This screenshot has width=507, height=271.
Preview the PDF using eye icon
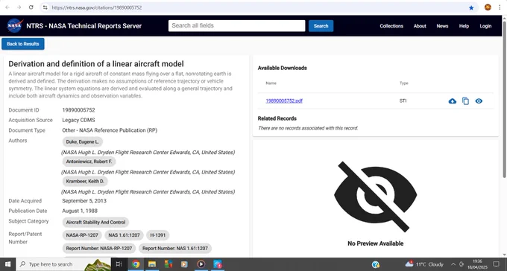[x=479, y=101]
